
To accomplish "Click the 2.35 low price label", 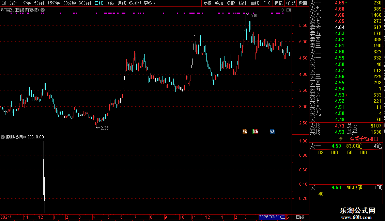I will click(105, 128).
